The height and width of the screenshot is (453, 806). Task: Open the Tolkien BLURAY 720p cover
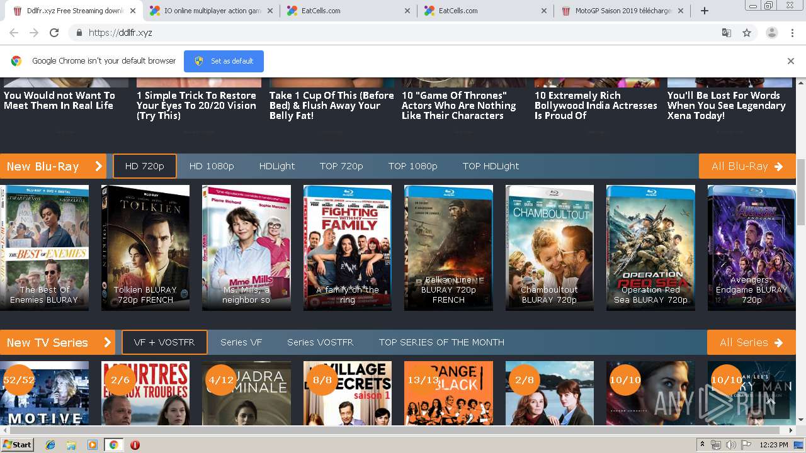(145, 247)
